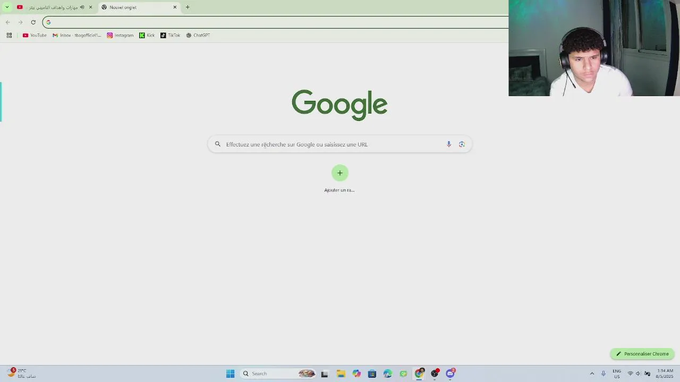
Task: Focus the Chrome address bar
Action: tap(276, 22)
